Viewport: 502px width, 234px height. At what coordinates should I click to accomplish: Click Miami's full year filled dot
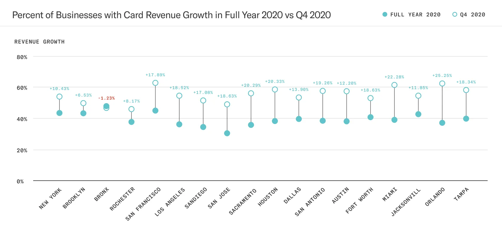click(394, 120)
